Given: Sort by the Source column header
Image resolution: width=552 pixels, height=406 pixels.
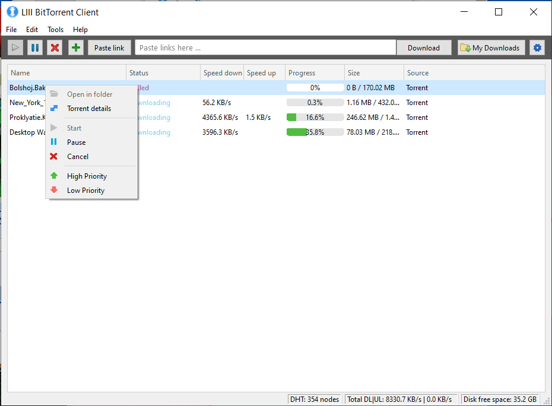Looking at the screenshot, I should (x=474, y=73).
